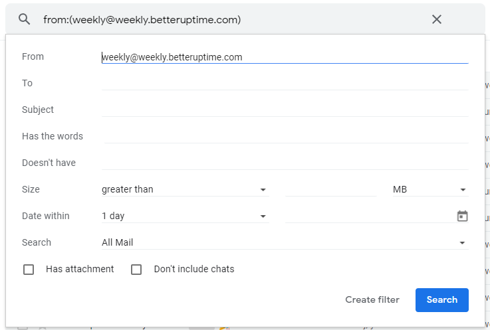The width and height of the screenshot is (490, 330).
Task: Focus the To input field
Action: pyautogui.click(x=285, y=84)
